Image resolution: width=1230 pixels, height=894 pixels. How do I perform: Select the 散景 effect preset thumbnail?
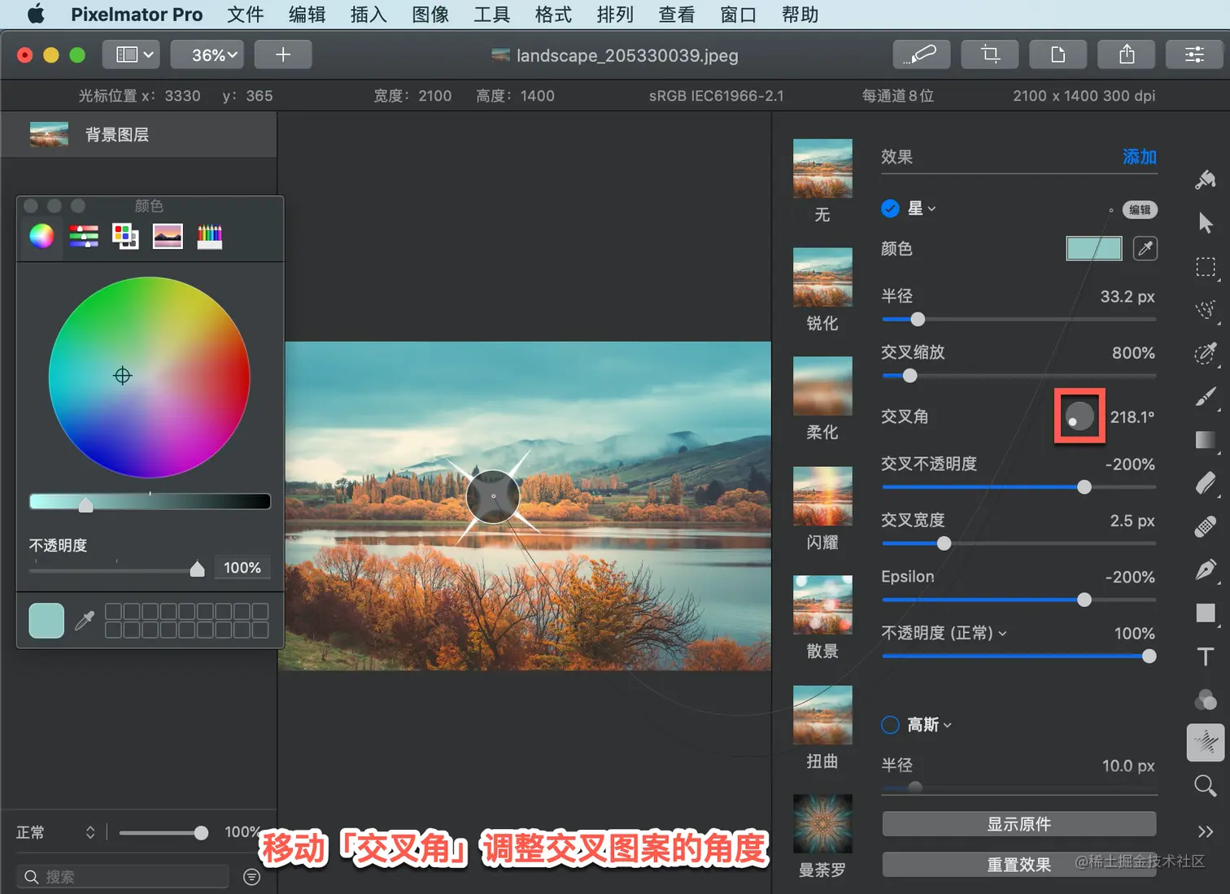(x=822, y=604)
